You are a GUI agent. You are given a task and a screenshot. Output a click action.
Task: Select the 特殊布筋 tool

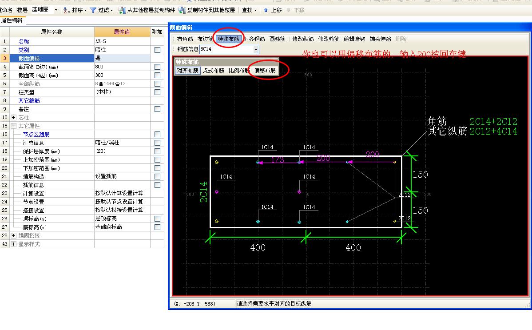228,39
